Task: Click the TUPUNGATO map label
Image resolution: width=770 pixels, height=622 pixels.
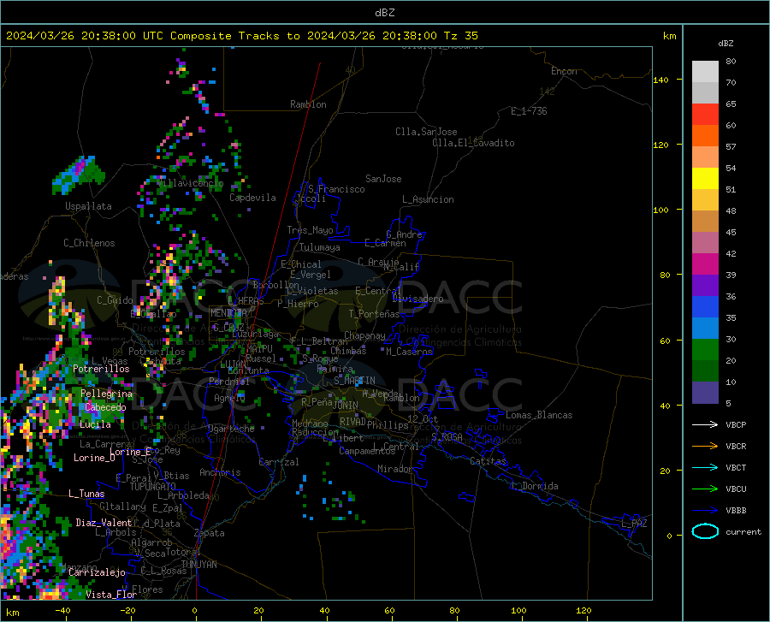Action: point(153,487)
